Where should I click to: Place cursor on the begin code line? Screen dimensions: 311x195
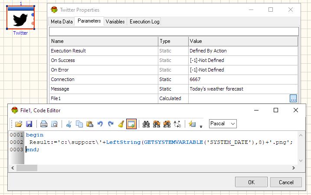pos(35,135)
